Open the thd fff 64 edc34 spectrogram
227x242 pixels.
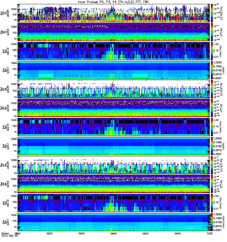113,89
